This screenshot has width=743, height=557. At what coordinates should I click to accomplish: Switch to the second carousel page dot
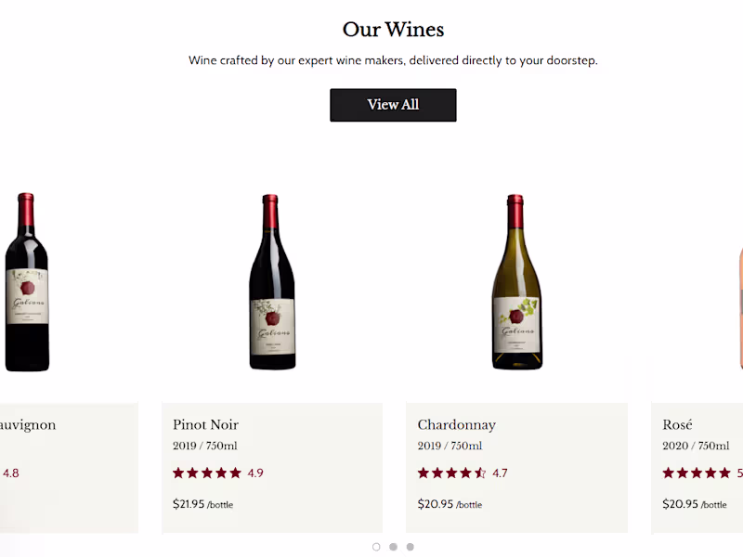pos(393,547)
